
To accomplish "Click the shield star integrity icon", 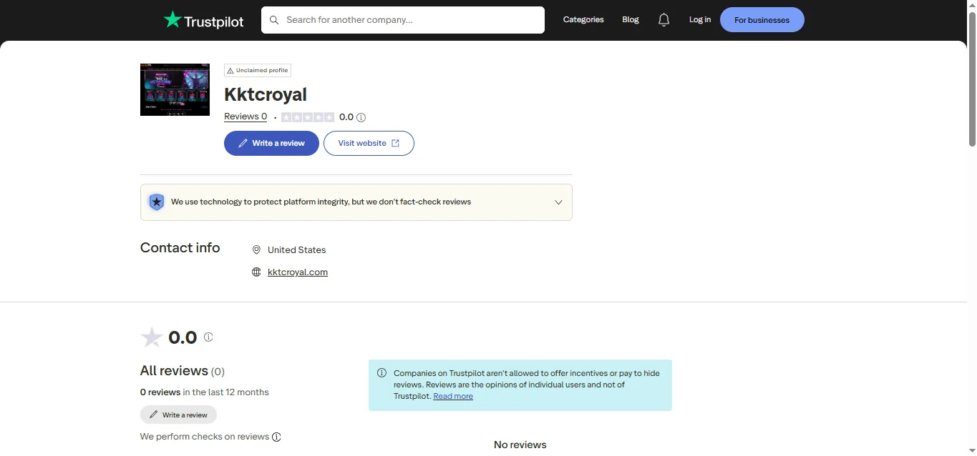I will point(156,202).
